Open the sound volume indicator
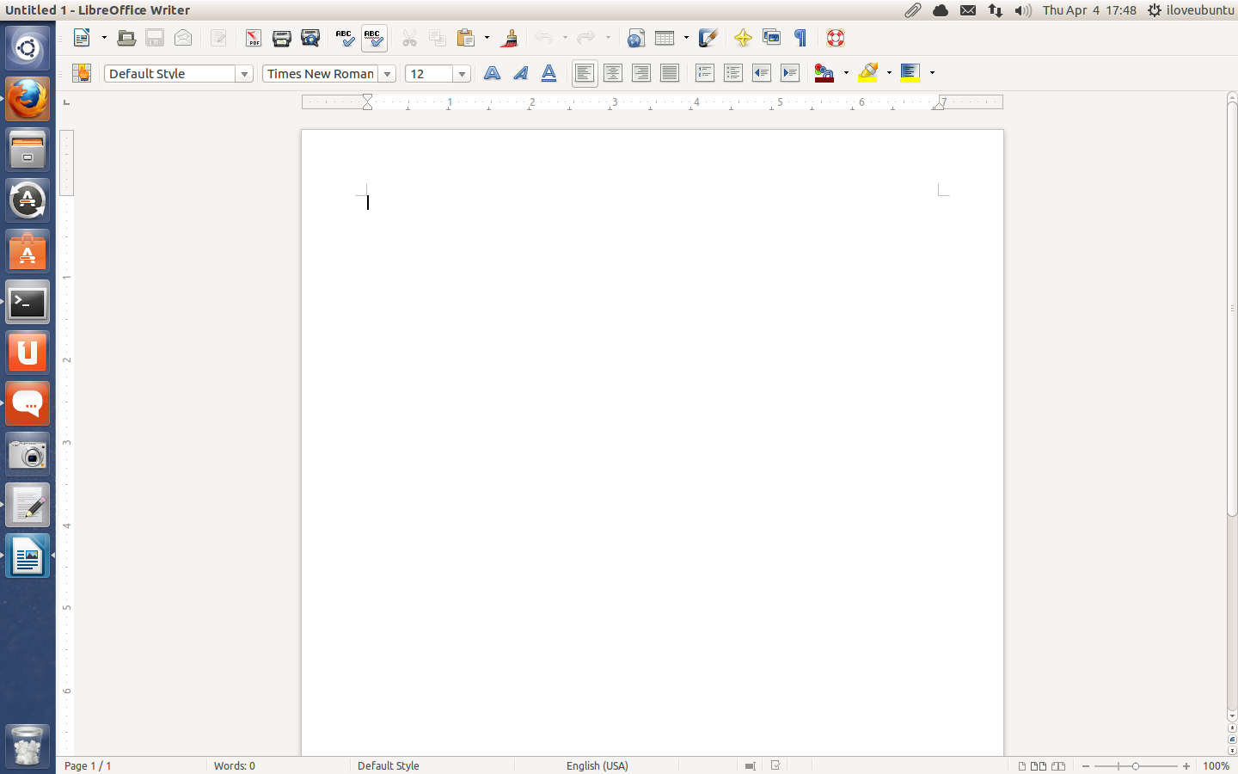1238x774 pixels. [1022, 10]
